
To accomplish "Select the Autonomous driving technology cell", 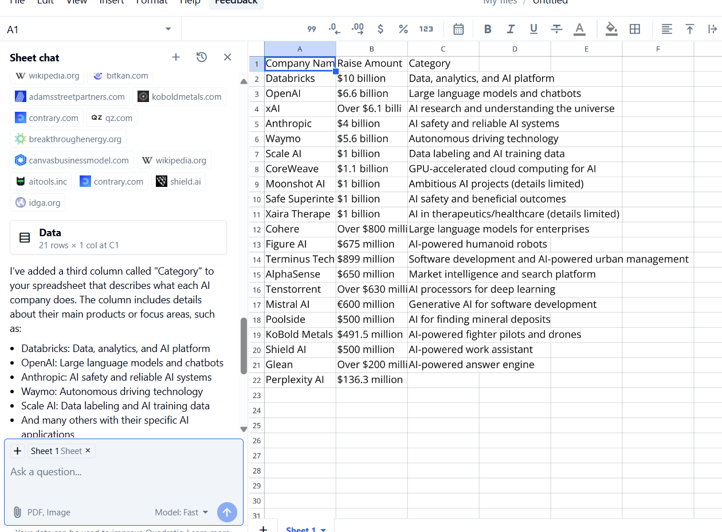I will pyautogui.click(x=443, y=139).
